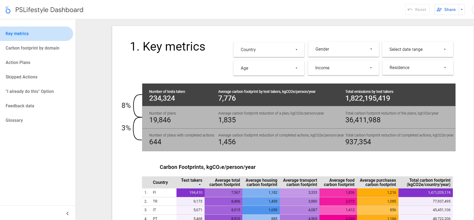
Task: Open the Carbon footprint by domain page
Action: (32, 48)
